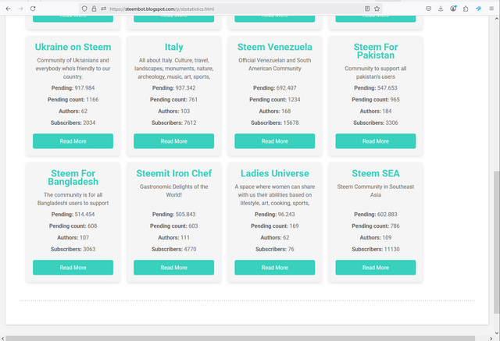Open the Ukraine on Steem title

[73, 47]
